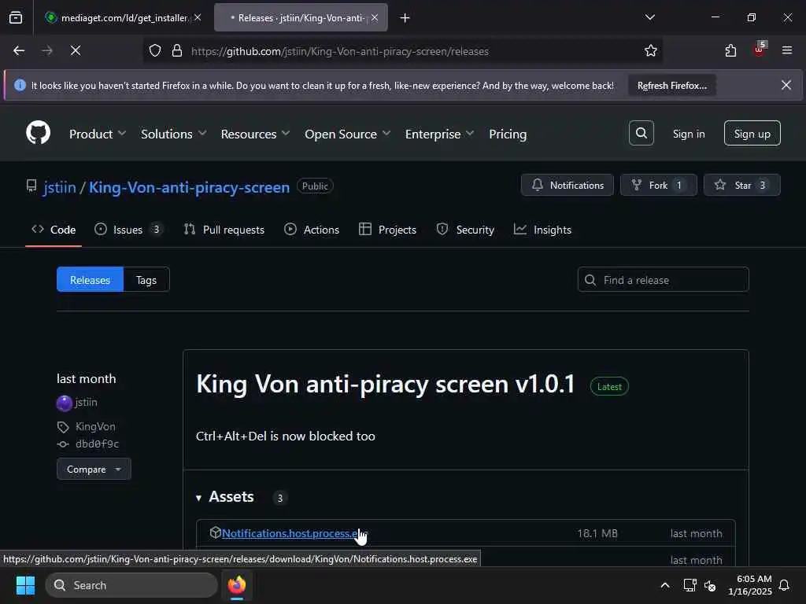
Task: Switch to the Actions tab
Action: (312, 230)
